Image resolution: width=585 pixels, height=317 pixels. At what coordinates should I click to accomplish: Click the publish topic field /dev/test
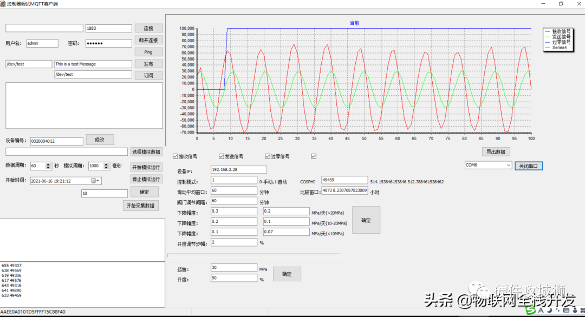[29, 64]
